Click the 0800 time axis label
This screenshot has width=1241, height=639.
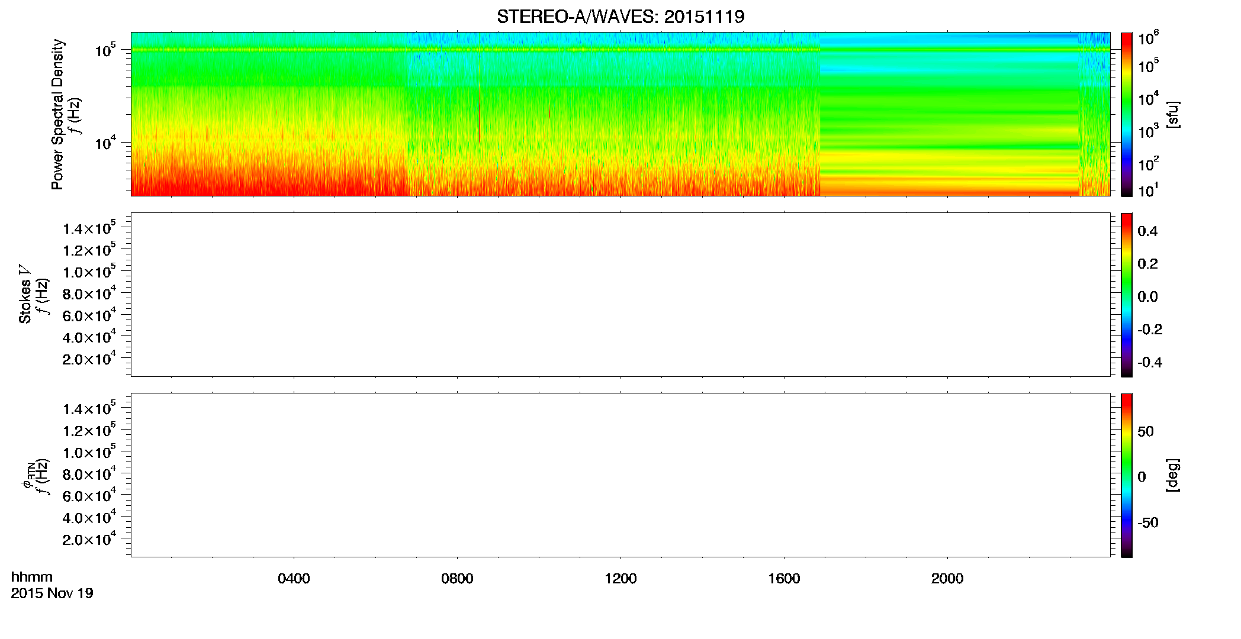[x=457, y=579]
